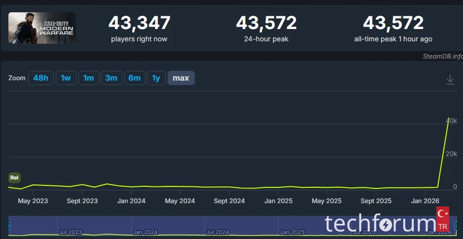Click the all-time peak 43,572 figure
This screenshot has height=239, width=463.
point(393,23)
